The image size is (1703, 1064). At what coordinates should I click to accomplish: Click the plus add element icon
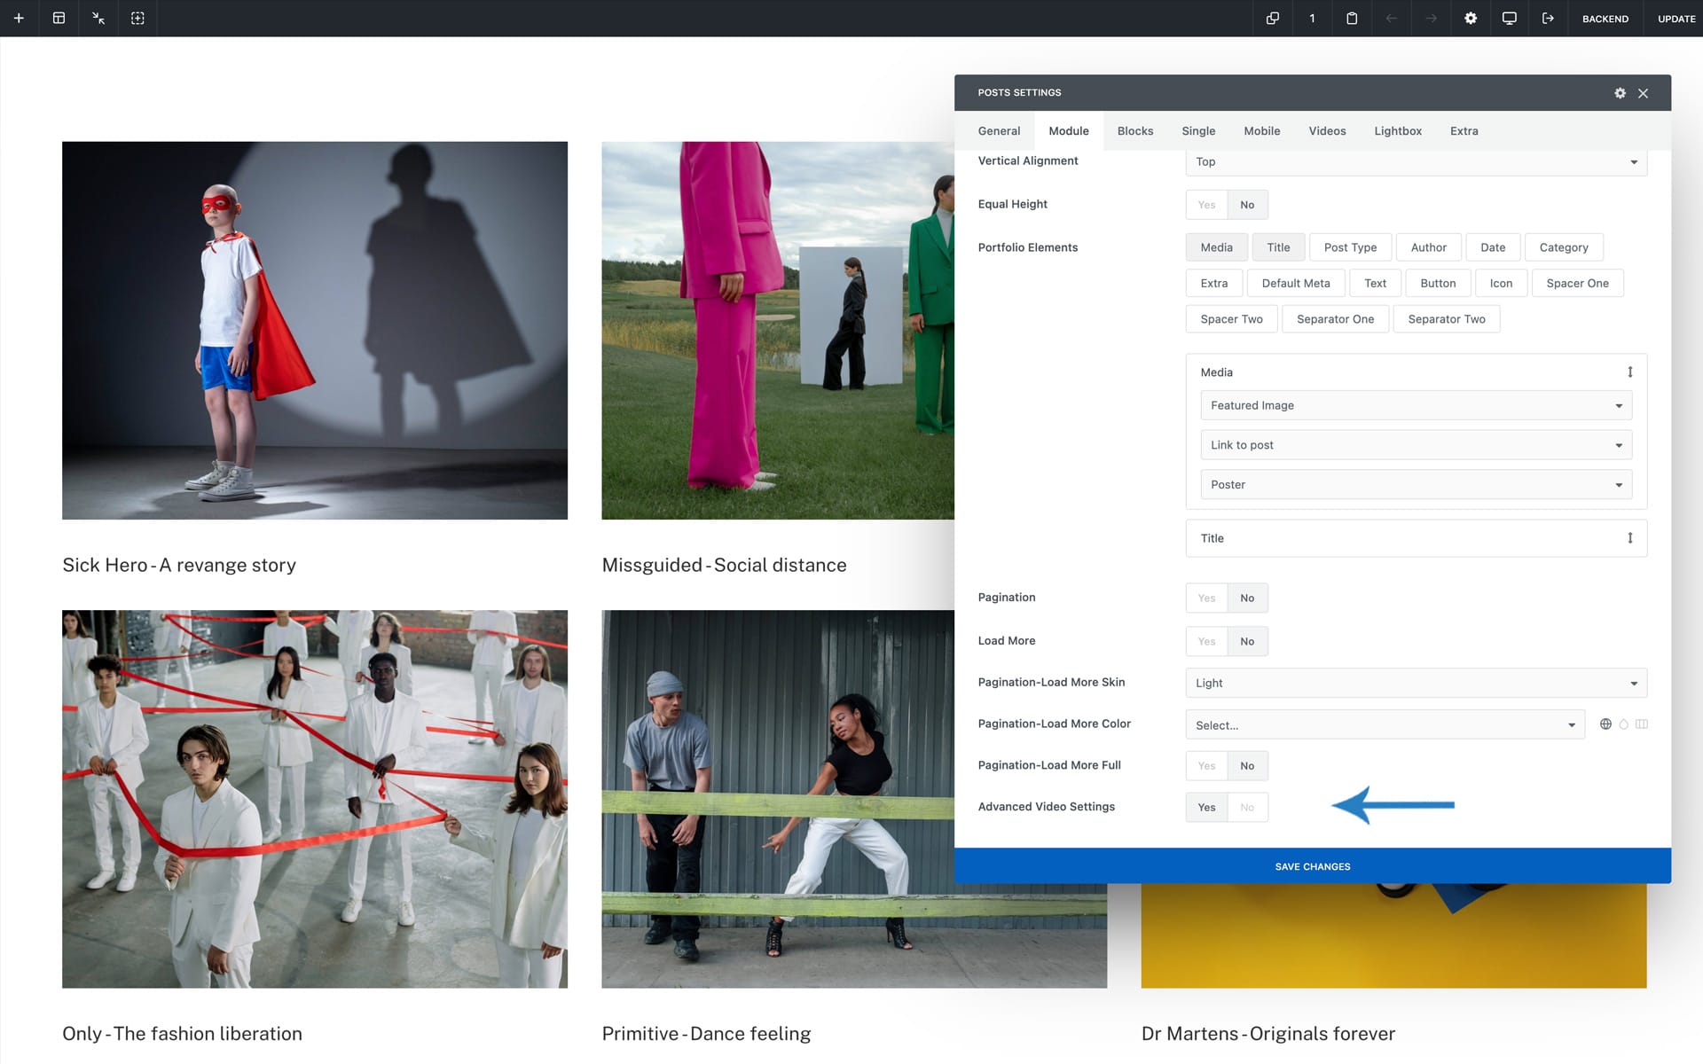pos(19,18)
